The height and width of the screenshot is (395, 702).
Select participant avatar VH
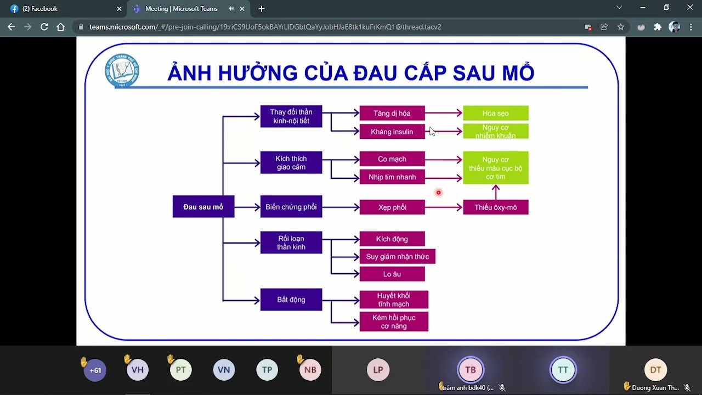138,370
